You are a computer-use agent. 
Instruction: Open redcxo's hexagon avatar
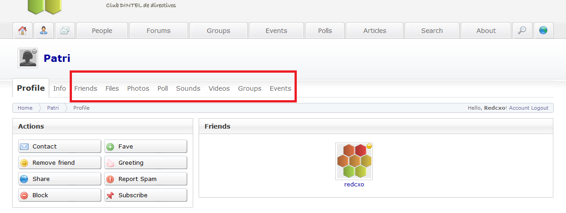coord(354,161)
